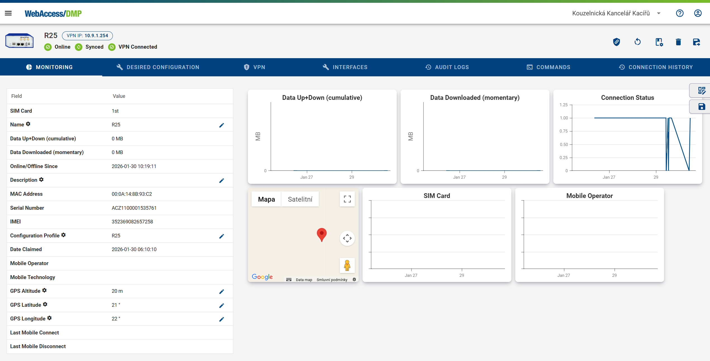Open the claim-with-profile settings icon
710x361 pixels.
[x=659, y=42]
